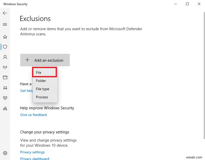
Task: Open the hamburger navigation menu
Action: tap(5, 25)
